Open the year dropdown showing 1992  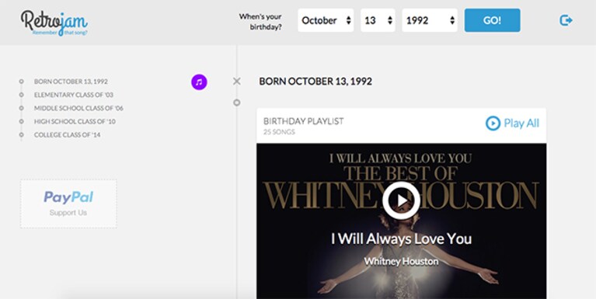click(430, 20)
